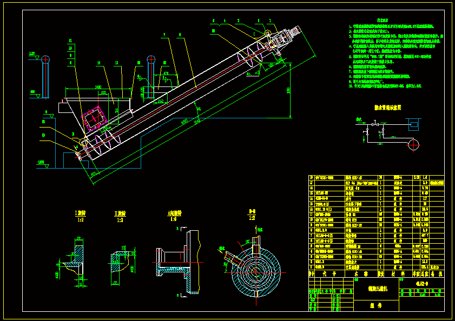Select the detail I view title at 1:2
The image size is (455, 321).
(x=81, y=216)
